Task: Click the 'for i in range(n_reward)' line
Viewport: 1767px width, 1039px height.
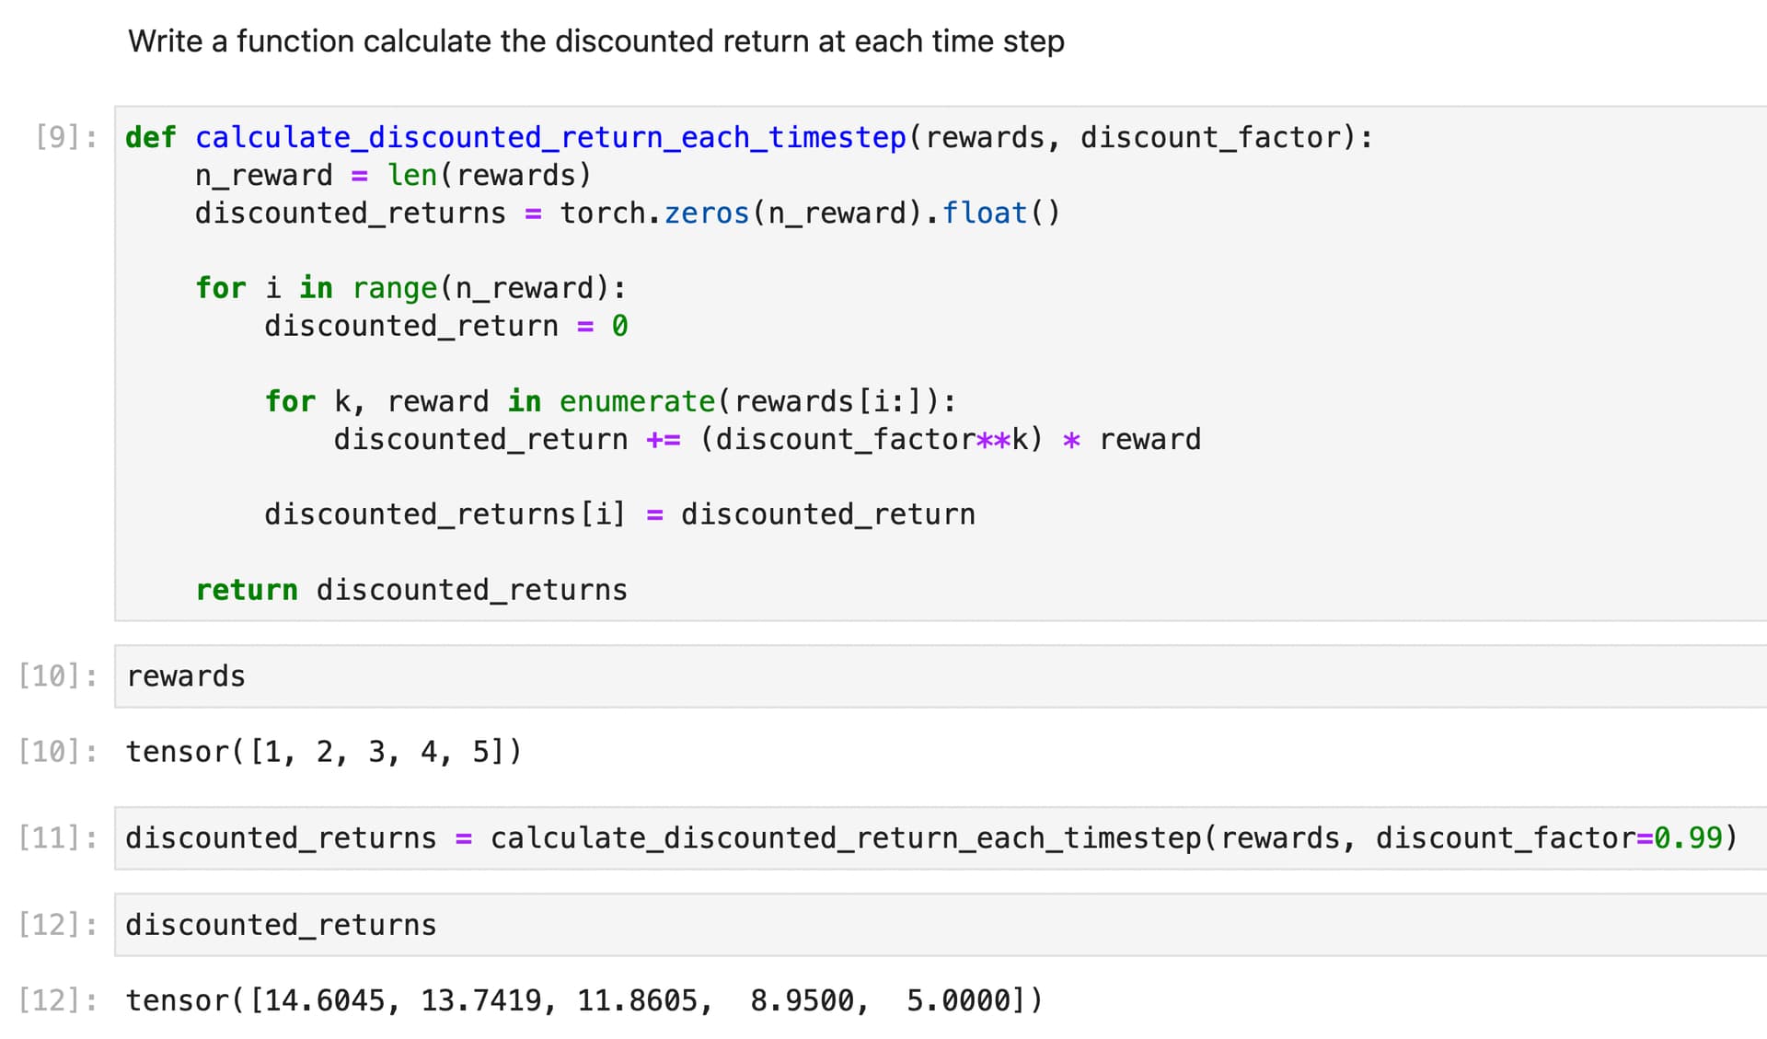Action: 410,288
